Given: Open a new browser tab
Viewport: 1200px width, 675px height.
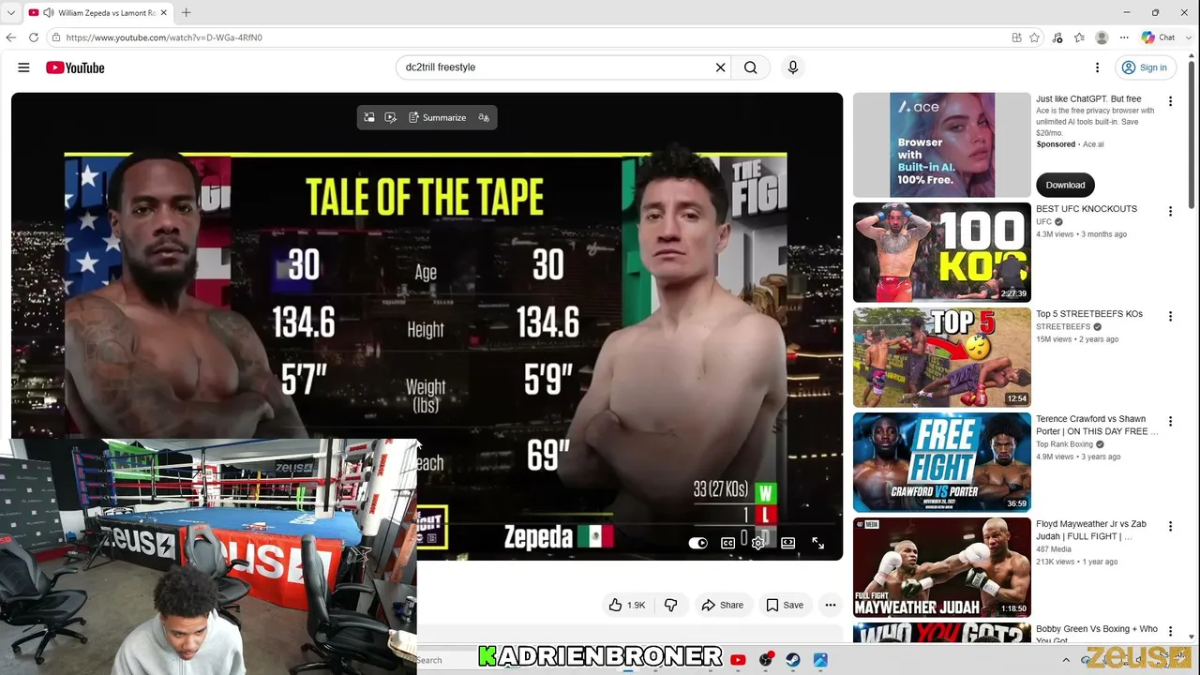Looking at the screenshot, I should tap(186, 13).
